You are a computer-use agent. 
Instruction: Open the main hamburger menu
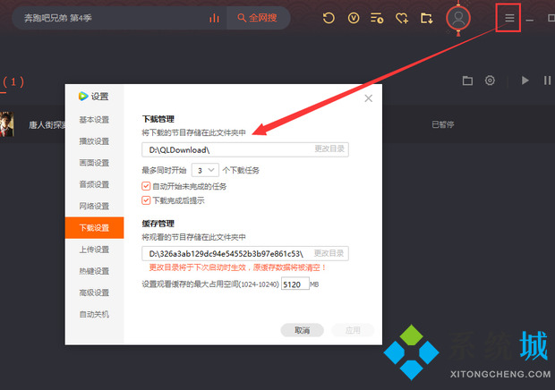[509, 18]
